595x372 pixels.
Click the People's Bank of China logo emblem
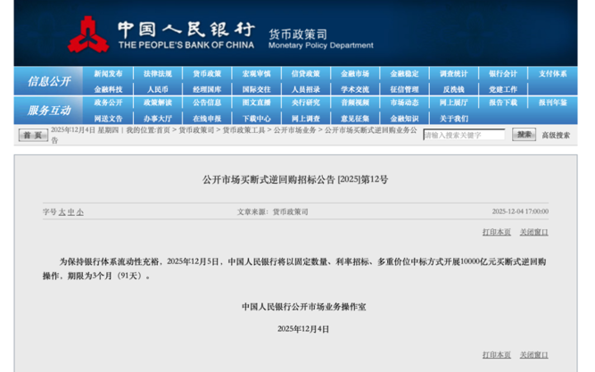(x=87, y=34)
